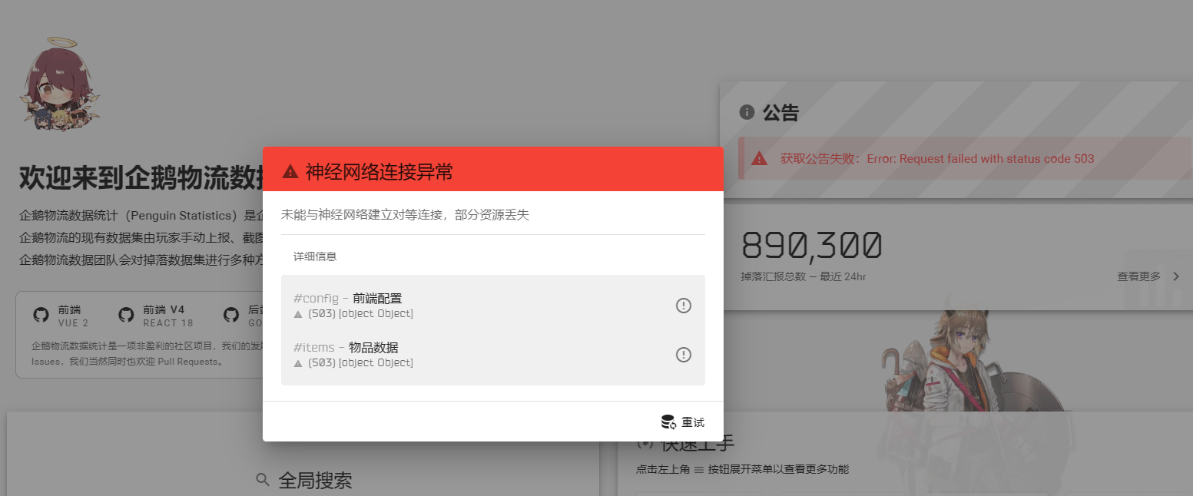Screen dimensions: 1193x496
Task: Click the info icon next to #items 物品数据
Action: click(683, 355)
